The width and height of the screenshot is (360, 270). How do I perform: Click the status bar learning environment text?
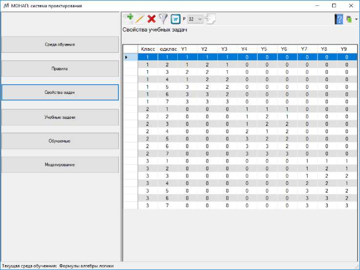58,266
